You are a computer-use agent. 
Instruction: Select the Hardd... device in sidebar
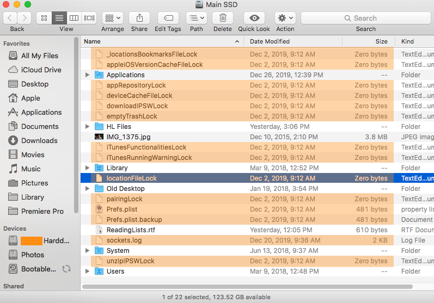[x=39, y=241]
